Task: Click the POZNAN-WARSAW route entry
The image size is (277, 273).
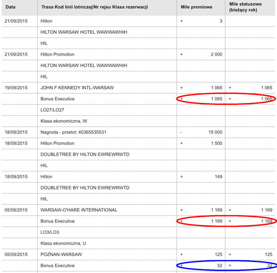Action: click(x=61, y=254)
